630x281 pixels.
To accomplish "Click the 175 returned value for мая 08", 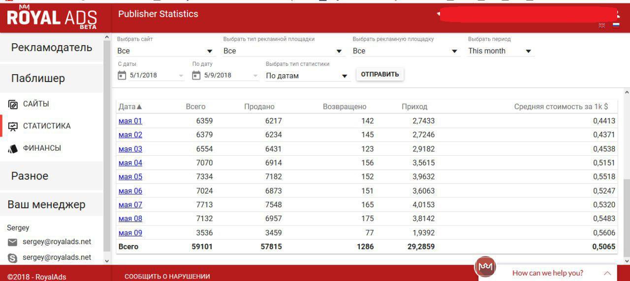I will [x=367, y=219].
